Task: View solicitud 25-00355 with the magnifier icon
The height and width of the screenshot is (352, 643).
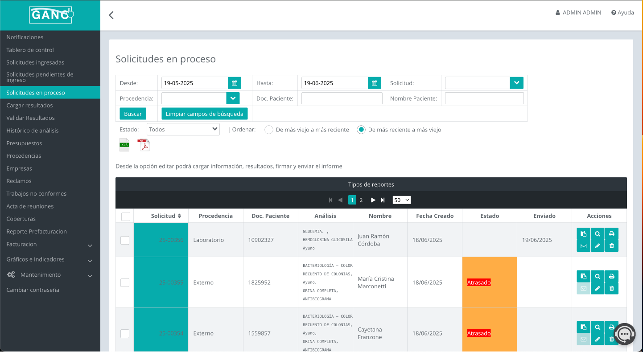Action: [x=598, y=276]
